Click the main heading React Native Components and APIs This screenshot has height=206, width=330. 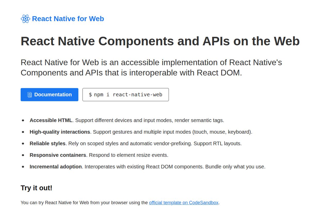(160, 41)
